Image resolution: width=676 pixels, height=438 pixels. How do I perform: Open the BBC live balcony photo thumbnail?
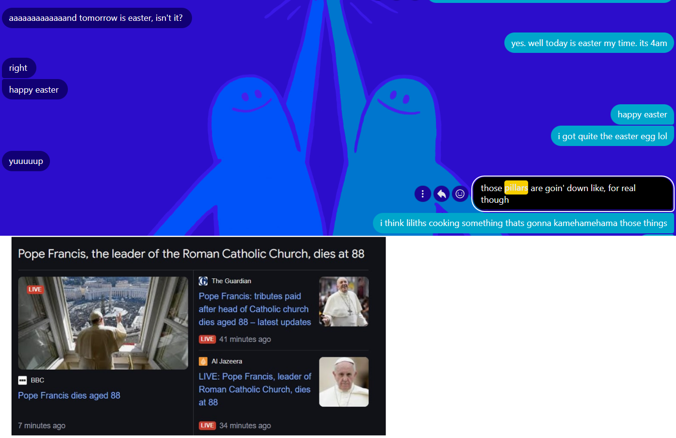tap(103, 323)
